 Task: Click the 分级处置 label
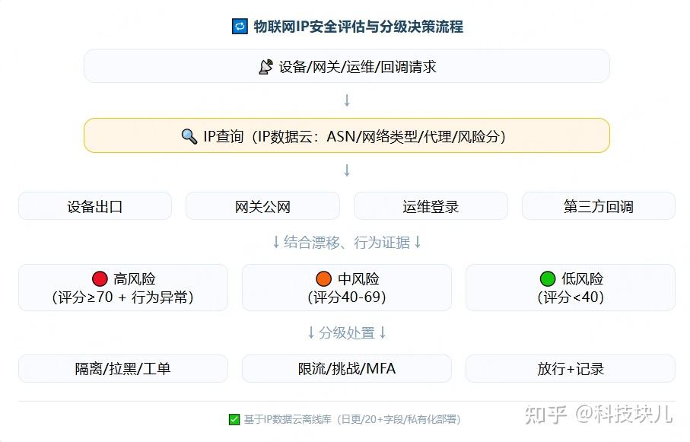coord(347,333)
